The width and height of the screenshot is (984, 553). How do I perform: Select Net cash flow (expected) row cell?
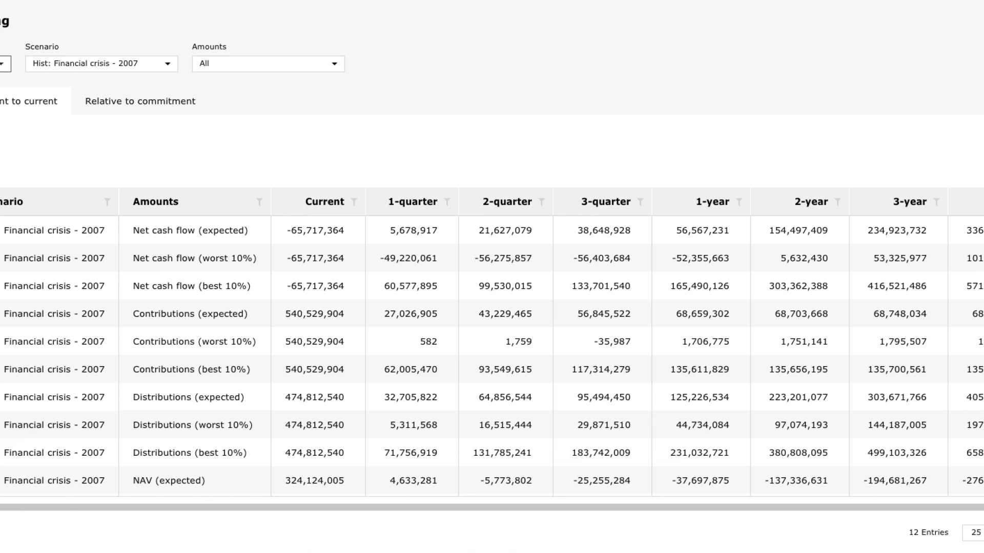click(x=190, y=230)
